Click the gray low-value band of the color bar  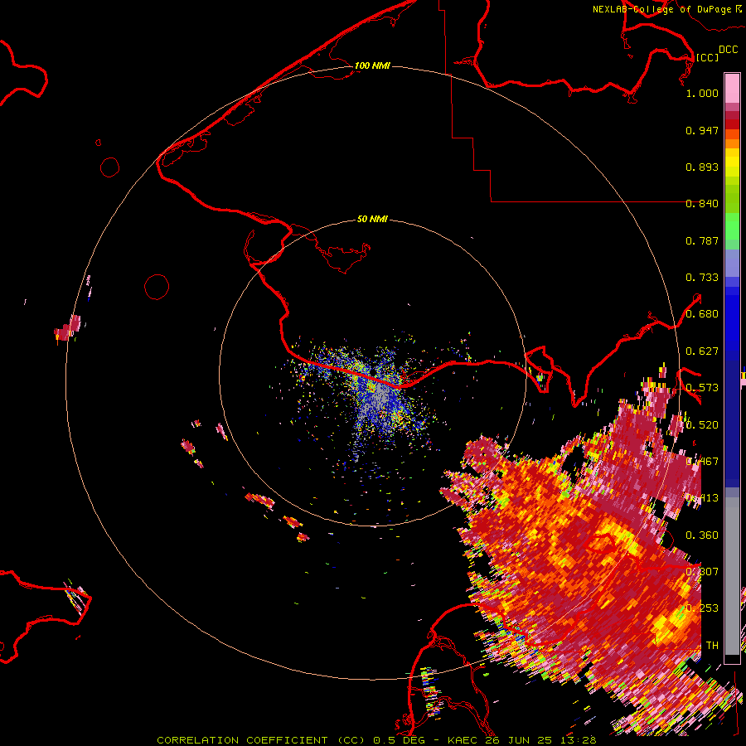(x=732, y=576)
